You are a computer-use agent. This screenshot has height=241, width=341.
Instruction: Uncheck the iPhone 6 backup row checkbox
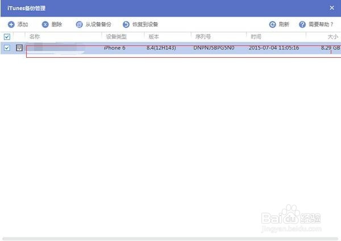[x=7, y=48]
